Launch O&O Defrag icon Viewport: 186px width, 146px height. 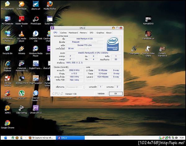coord(22,110)
